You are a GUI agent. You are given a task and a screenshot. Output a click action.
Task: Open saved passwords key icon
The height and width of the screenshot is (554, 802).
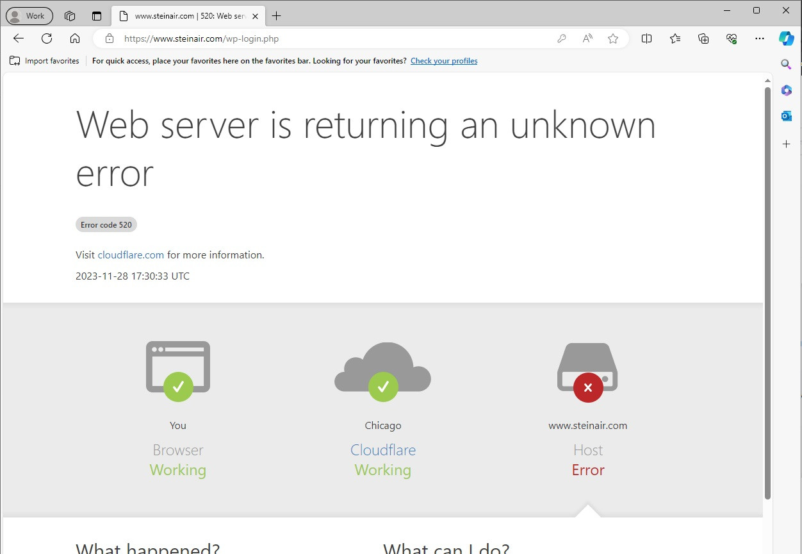coord(562,38)
